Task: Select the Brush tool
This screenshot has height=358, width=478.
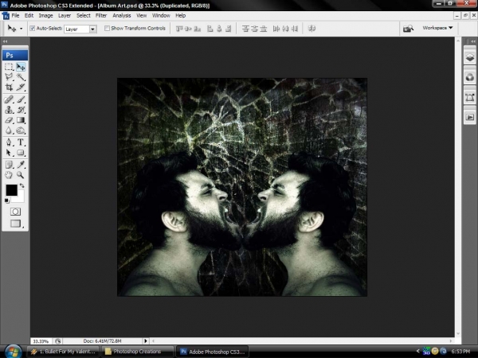Action: 21,99
